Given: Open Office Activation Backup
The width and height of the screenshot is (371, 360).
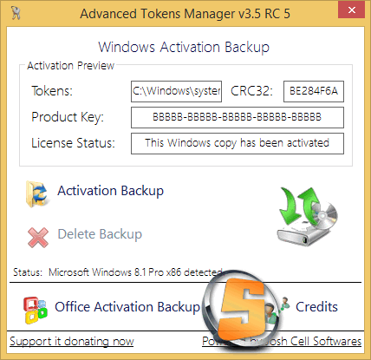Looking at the screenshot, I should [x=127, y=307].
